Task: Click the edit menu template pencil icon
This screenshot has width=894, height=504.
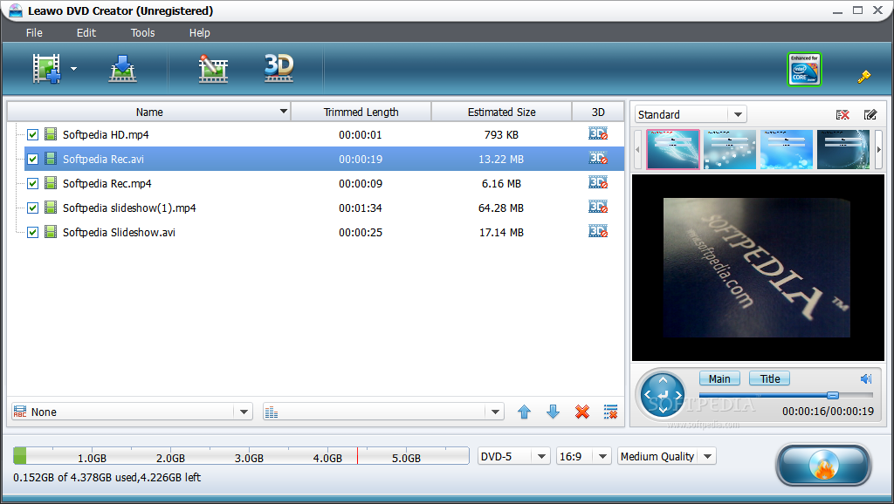Action: coord(870,114)
